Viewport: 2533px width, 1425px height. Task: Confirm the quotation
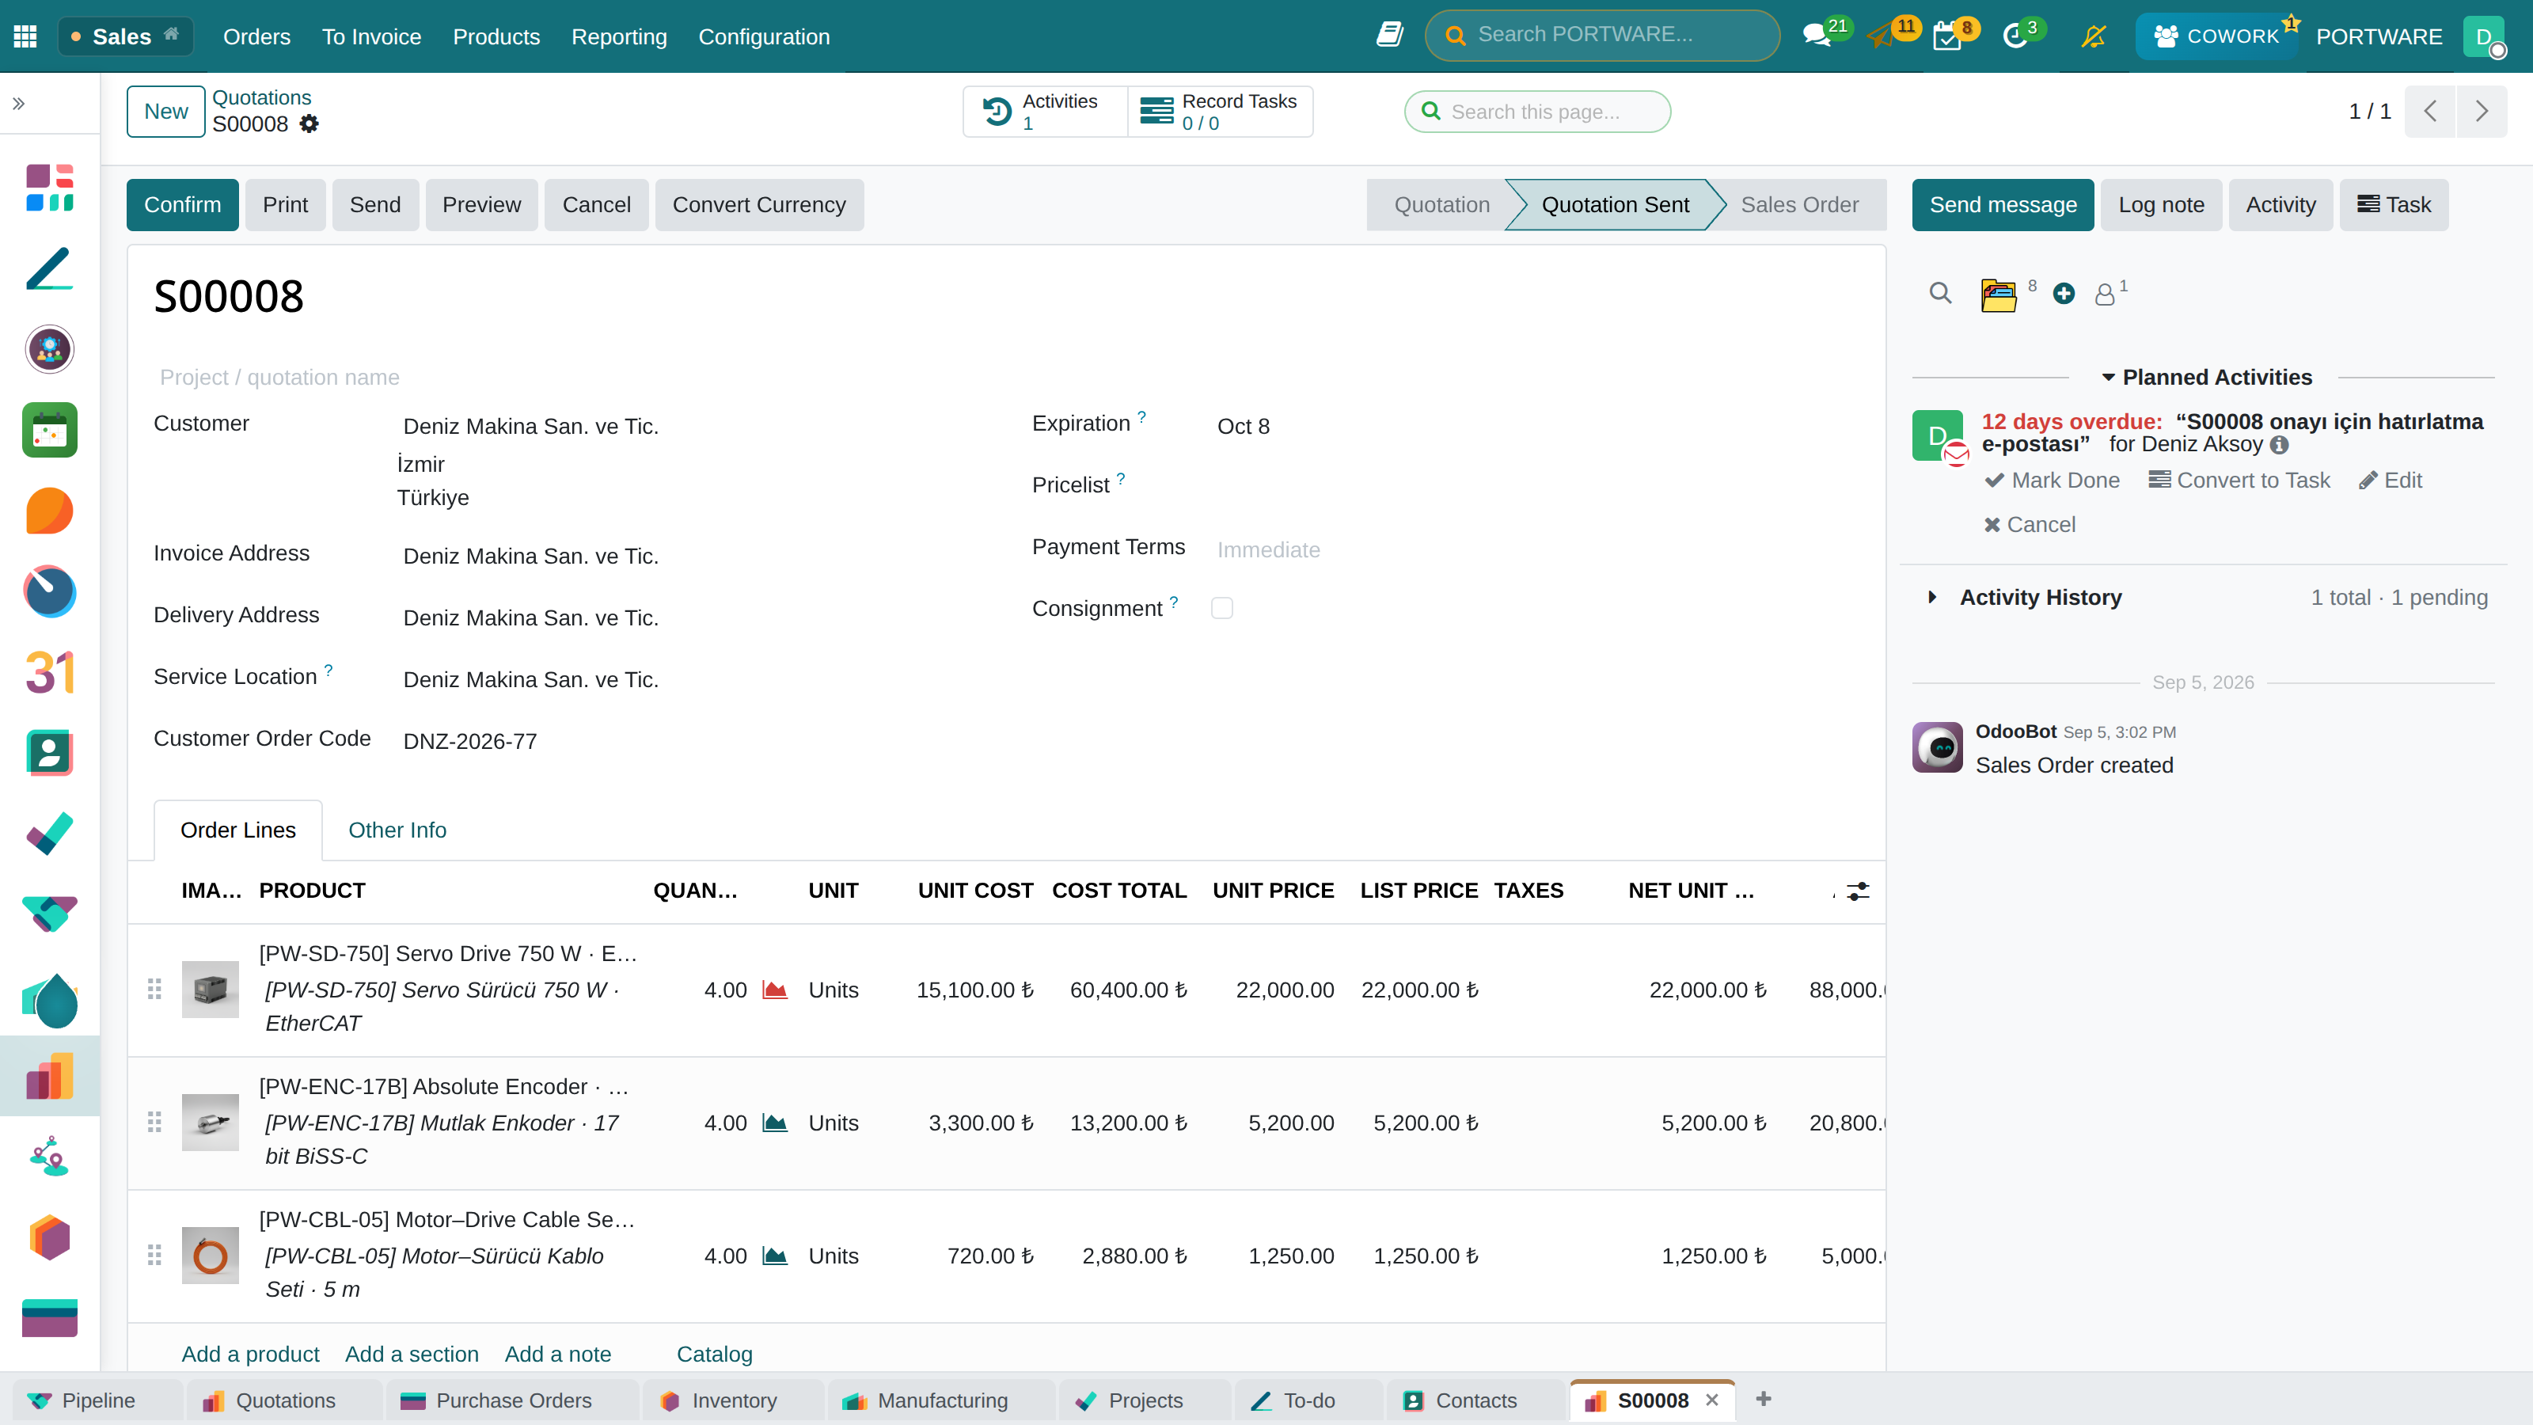tap(182, 204)
